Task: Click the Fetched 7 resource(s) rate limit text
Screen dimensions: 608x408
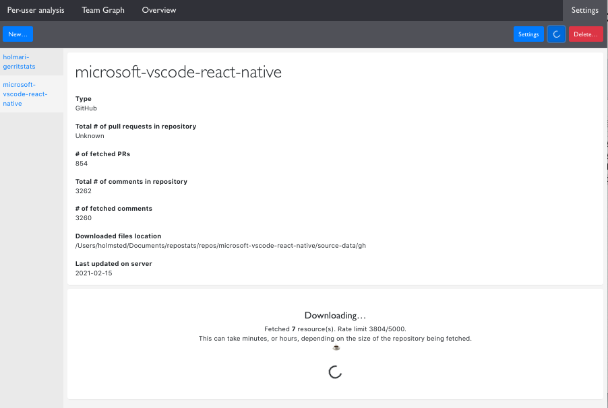Action: pos(335,329)
